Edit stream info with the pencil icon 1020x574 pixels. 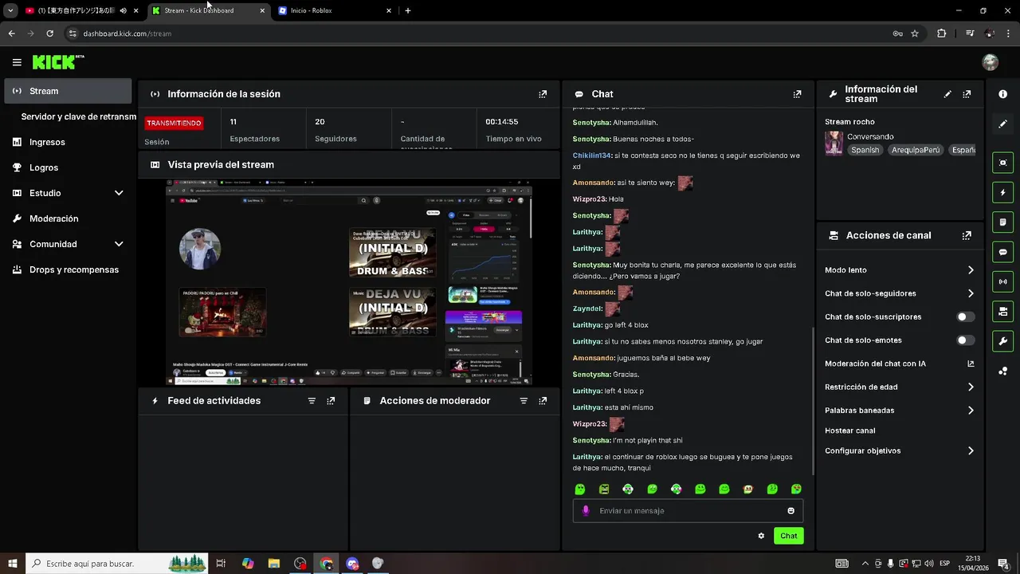click(947, 94)
